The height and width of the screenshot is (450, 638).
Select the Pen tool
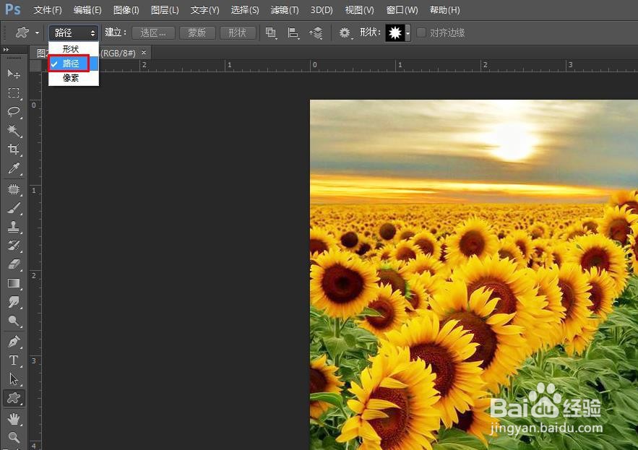(x=14, y=342)
